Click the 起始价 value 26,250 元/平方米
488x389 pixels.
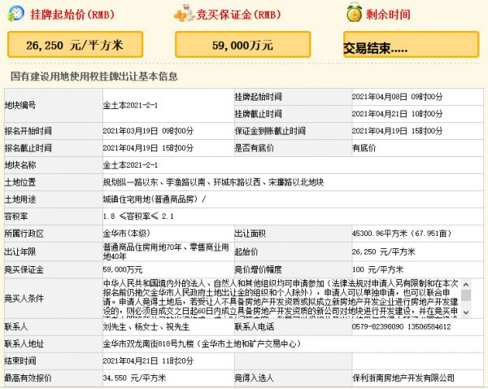tap(384, 252)
